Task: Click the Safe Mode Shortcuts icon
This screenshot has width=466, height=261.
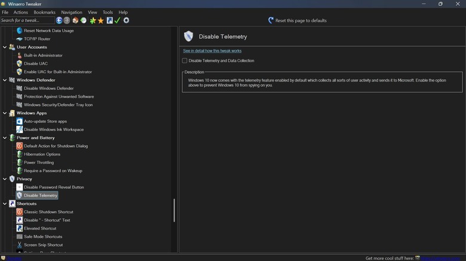Action: (x=19, y=237)
